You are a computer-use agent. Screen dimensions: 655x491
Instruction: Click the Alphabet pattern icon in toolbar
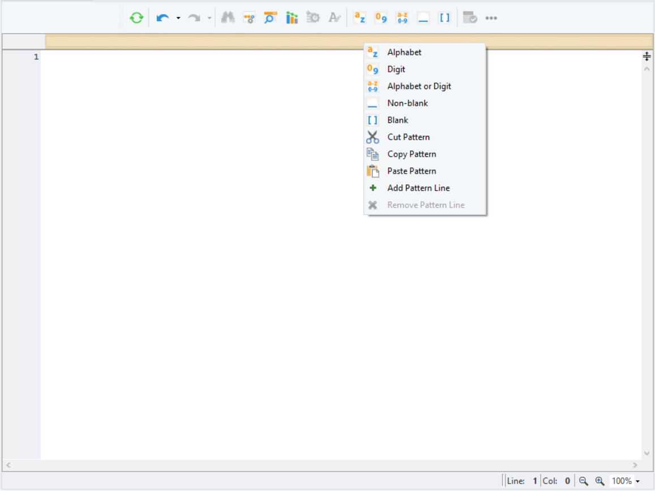(x=359, y=18)
